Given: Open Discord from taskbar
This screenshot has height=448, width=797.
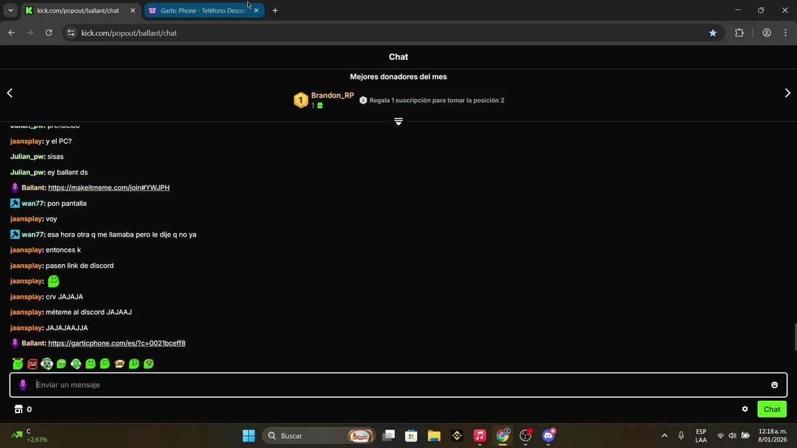Looking at the screenshot, I should tap(549, 436).
